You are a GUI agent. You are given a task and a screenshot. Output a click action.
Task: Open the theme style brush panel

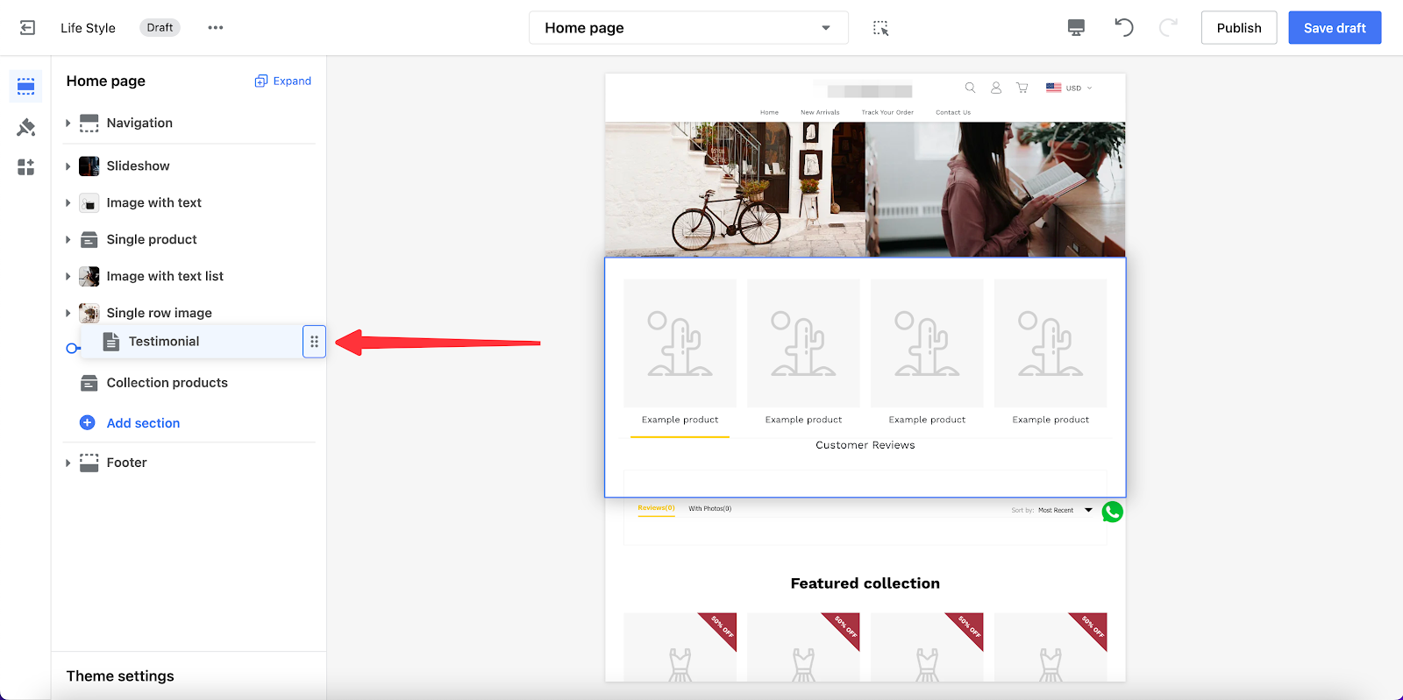(25, 127)
